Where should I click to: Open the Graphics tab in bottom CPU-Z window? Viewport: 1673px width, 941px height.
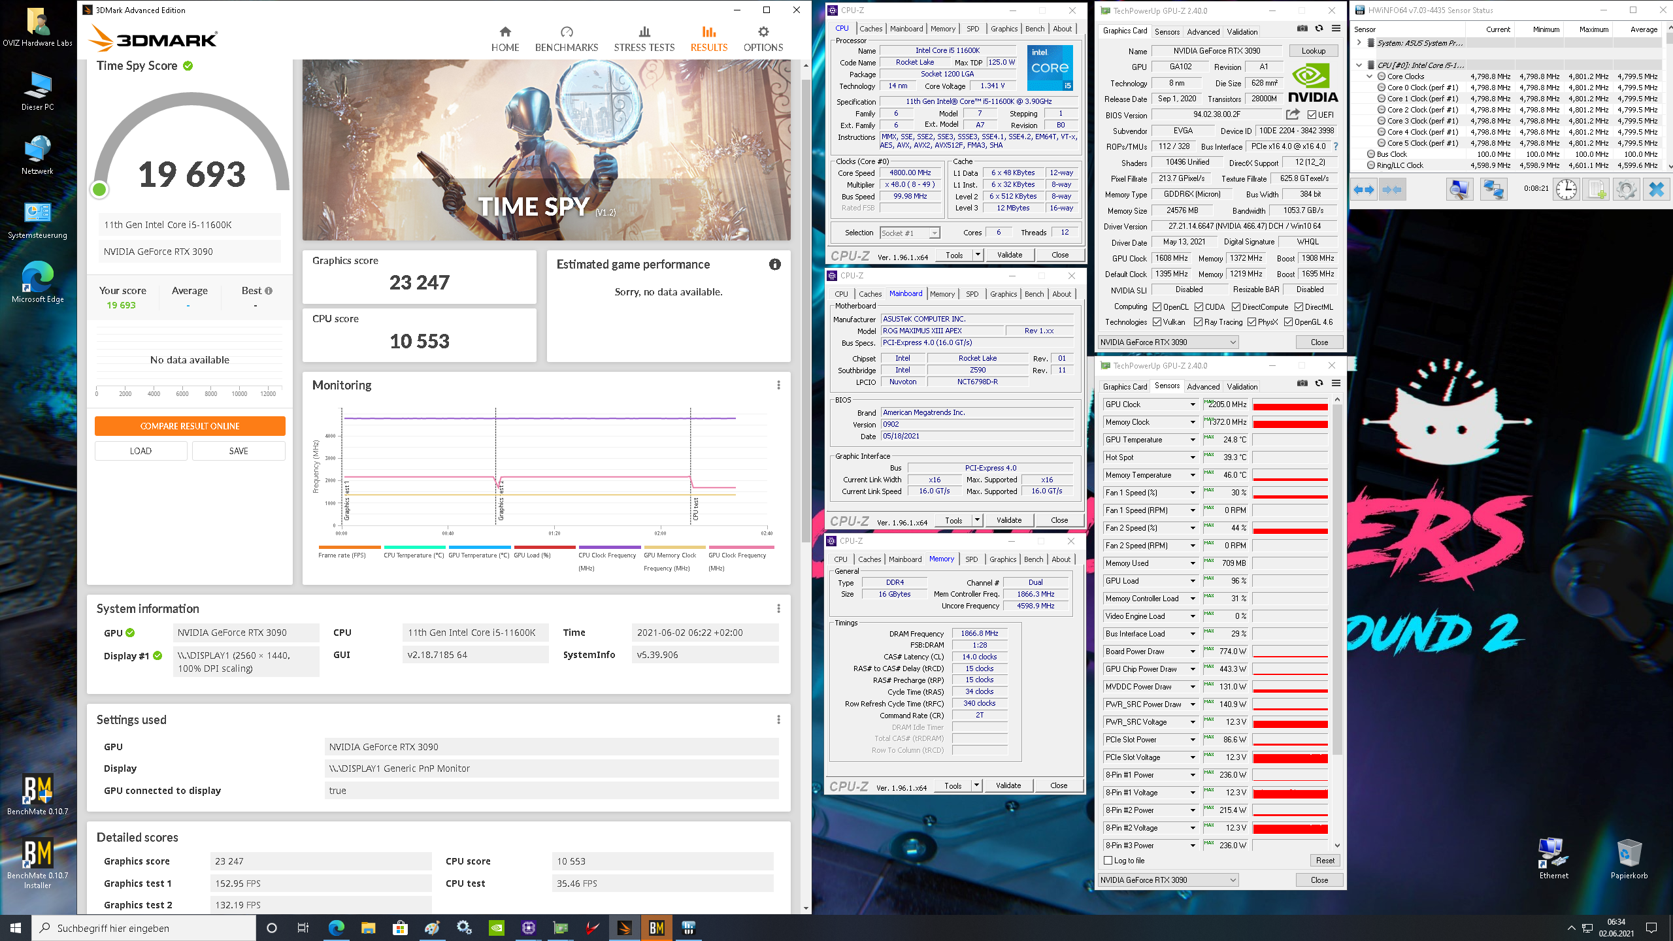(x=1002, y=559)
